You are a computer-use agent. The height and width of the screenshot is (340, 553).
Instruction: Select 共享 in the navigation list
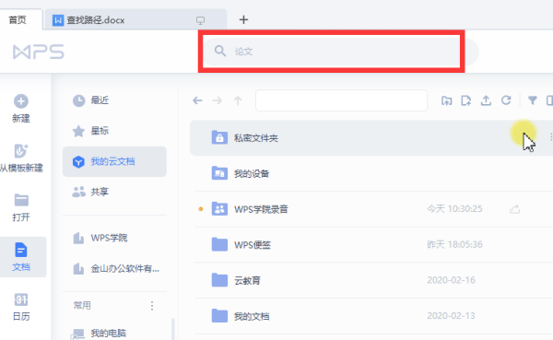[x=114, y=192]
